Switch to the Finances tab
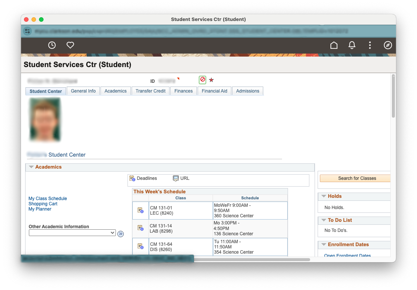Viewport: 417px width, 290px height. [183, 91]
